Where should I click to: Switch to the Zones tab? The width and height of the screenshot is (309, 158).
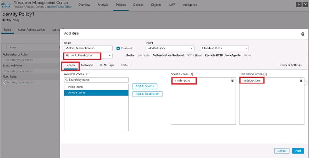(x=71, y=65)
